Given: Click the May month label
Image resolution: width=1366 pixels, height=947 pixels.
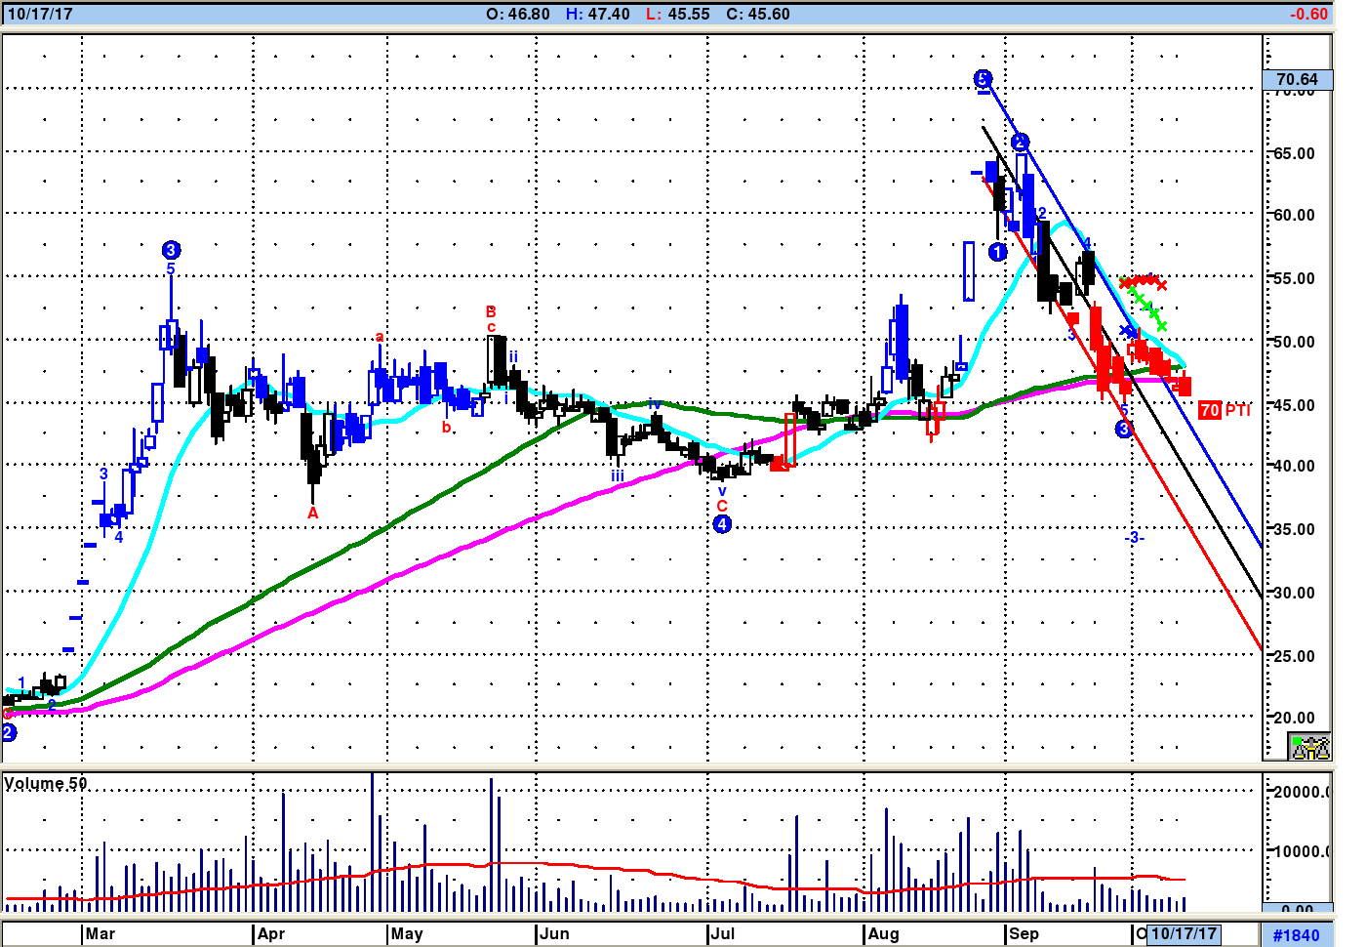Looking at the screenshot, I should pos(407,933).
